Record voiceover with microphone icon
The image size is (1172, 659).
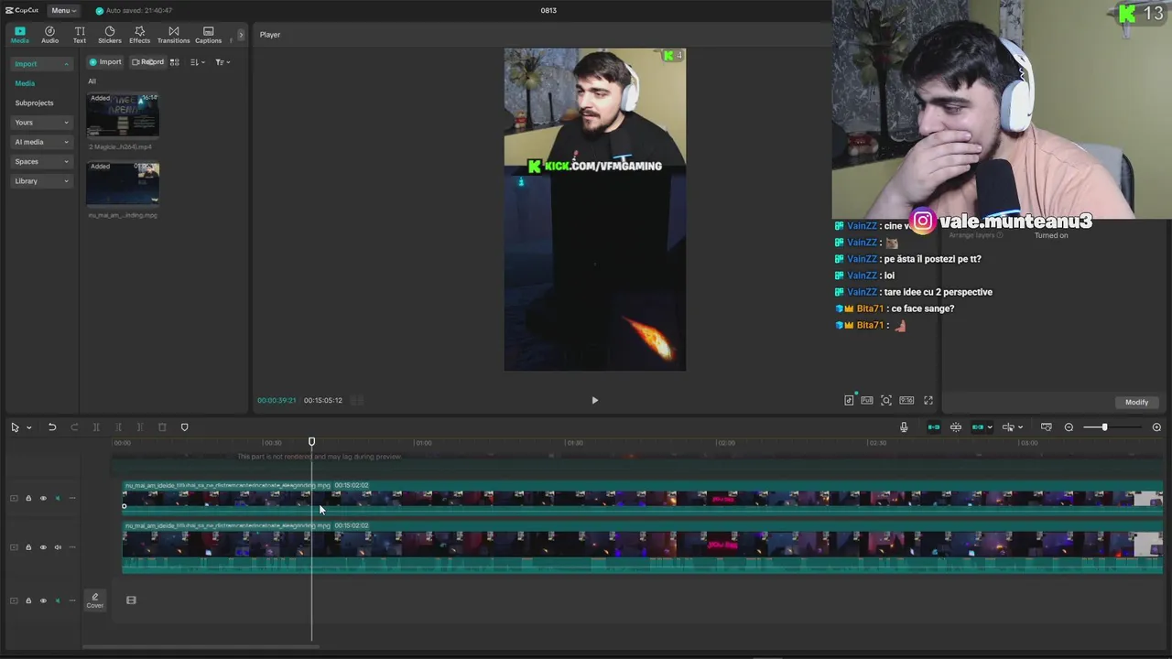[904, 427]
